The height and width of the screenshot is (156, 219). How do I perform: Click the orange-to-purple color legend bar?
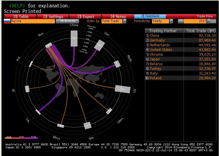[21, 138]
